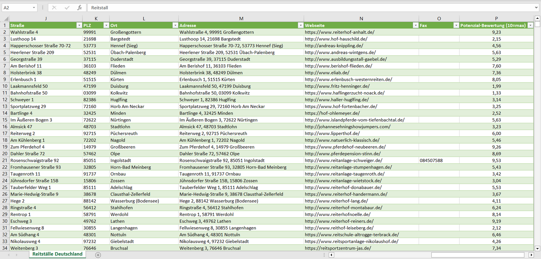Open the PLZ column filter dropdown
The width and height of the screenshot is (541, 259).
(x=106, y=25)
